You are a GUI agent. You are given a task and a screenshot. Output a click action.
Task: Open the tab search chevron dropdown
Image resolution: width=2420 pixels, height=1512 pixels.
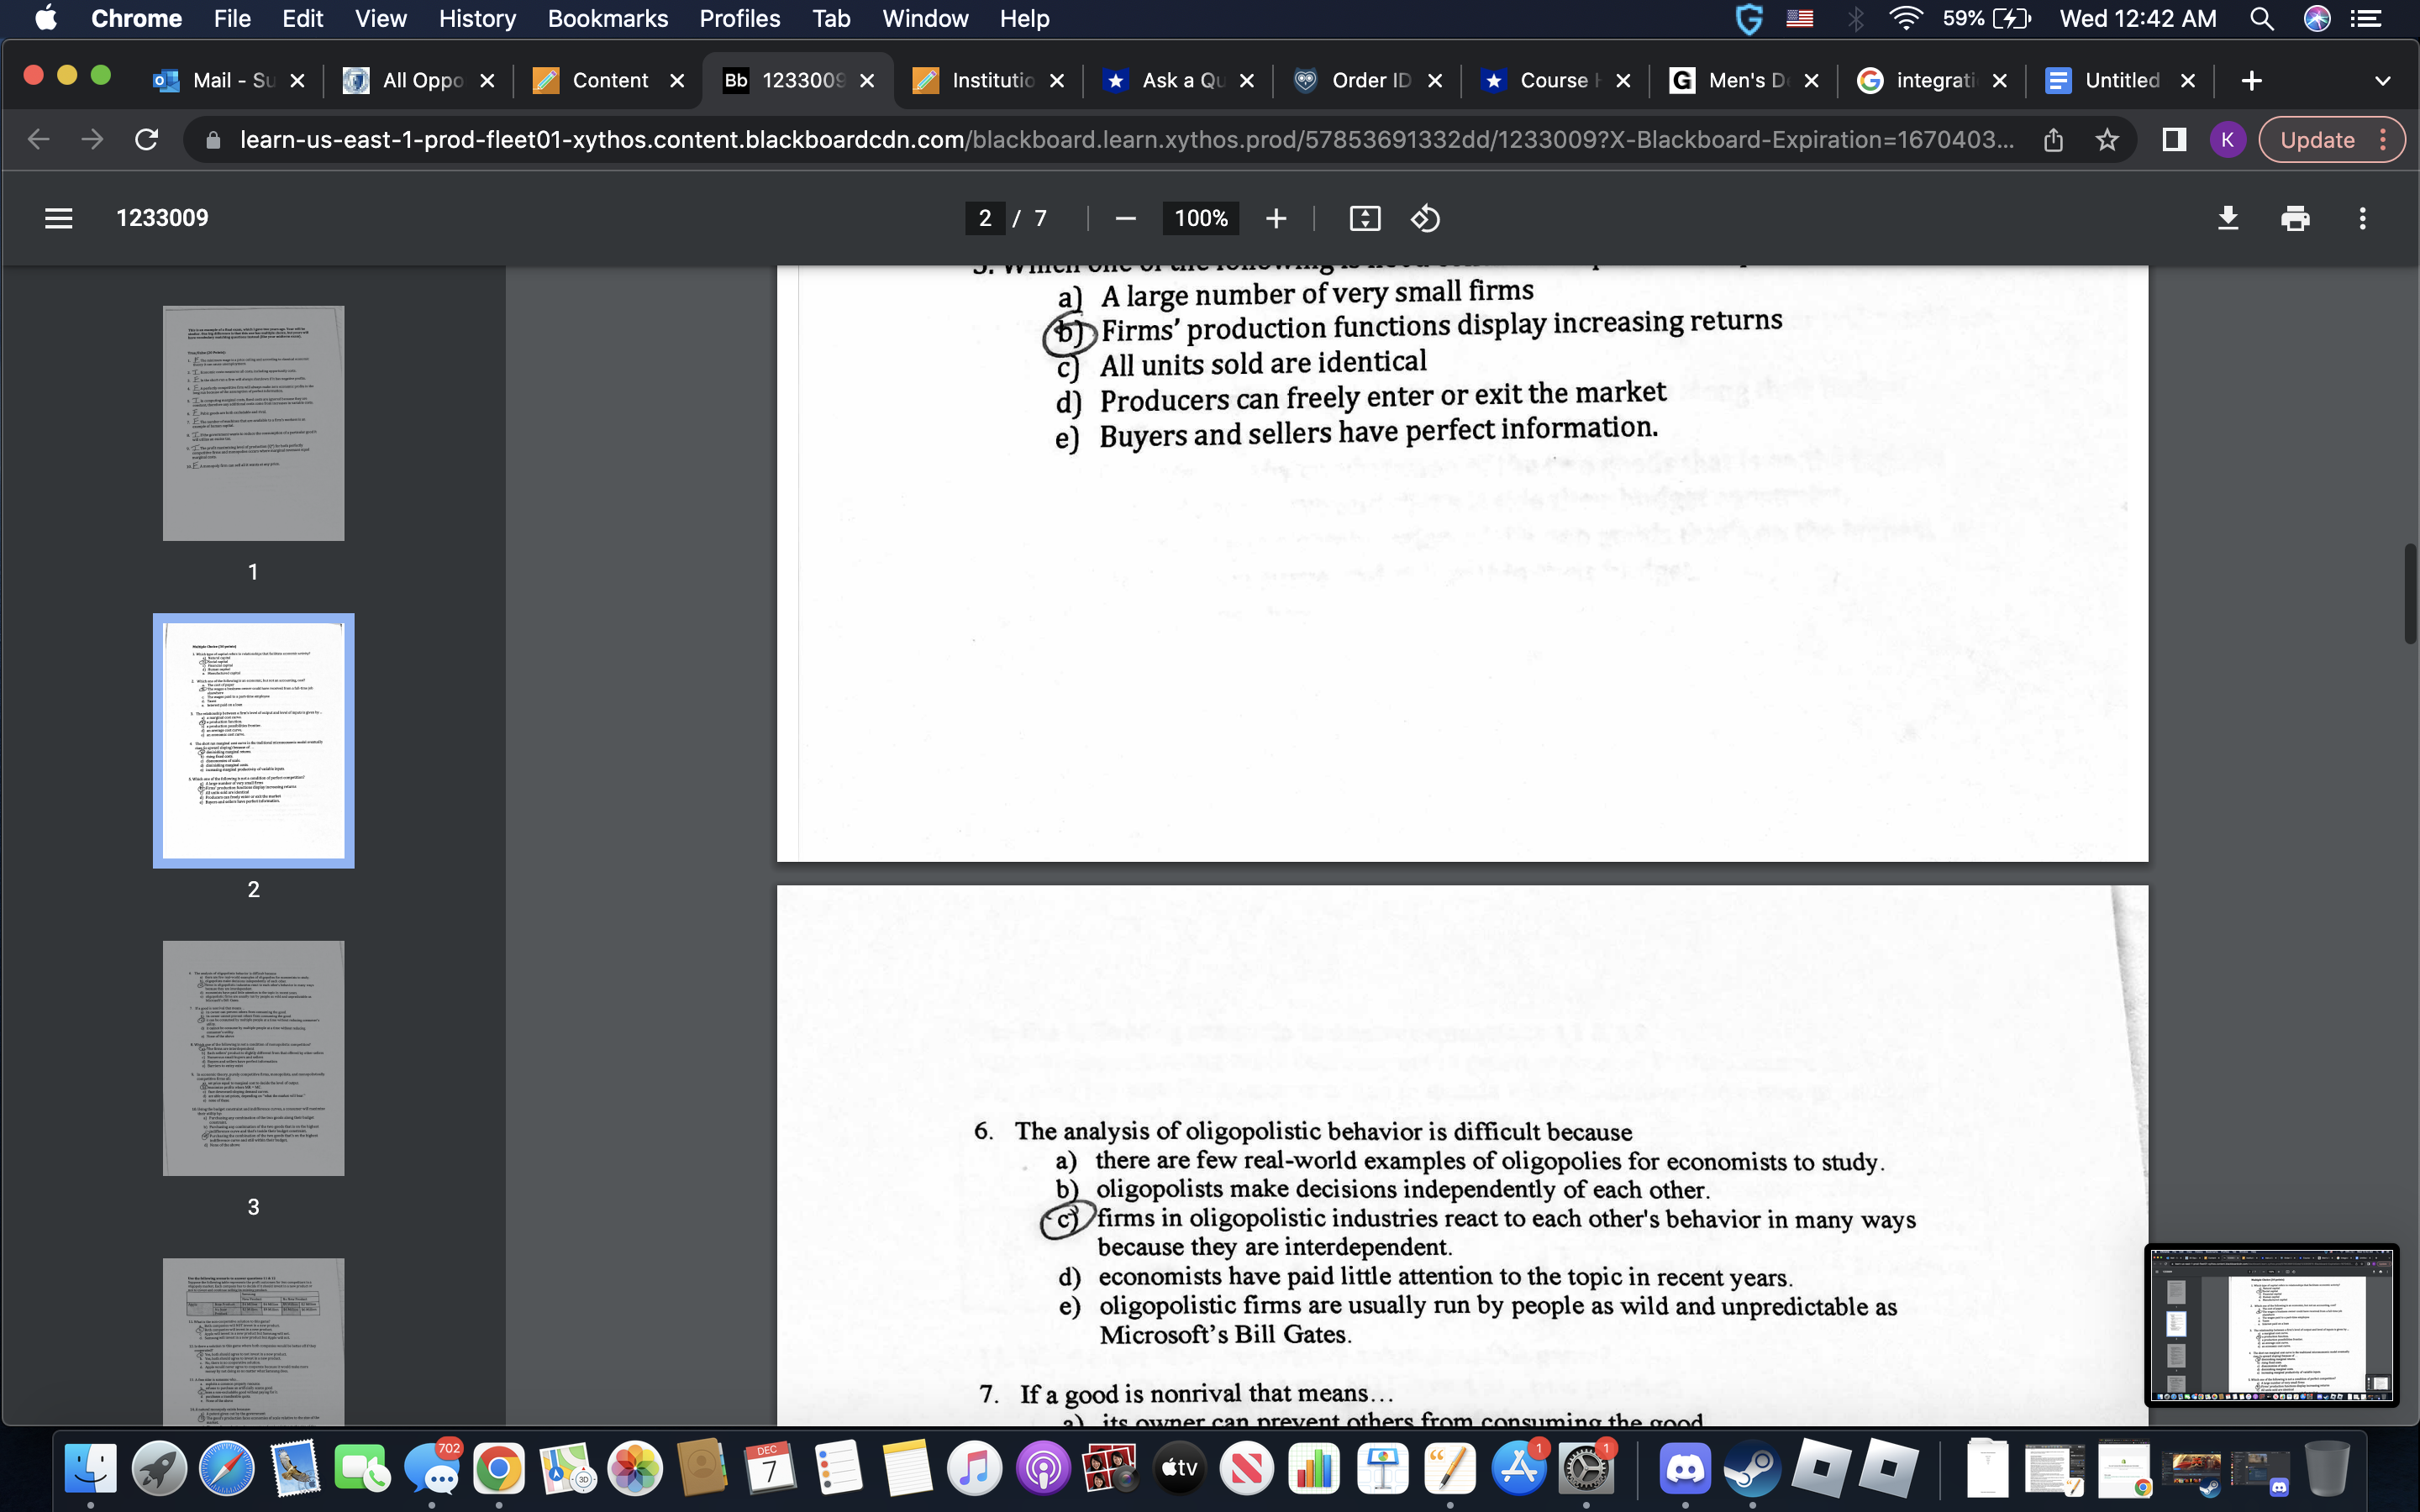(x=2384, y=81)
